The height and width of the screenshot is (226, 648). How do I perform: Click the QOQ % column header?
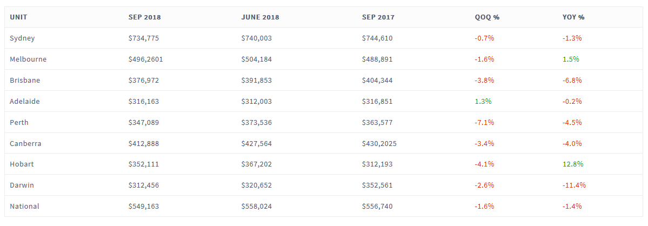[487, 17]
